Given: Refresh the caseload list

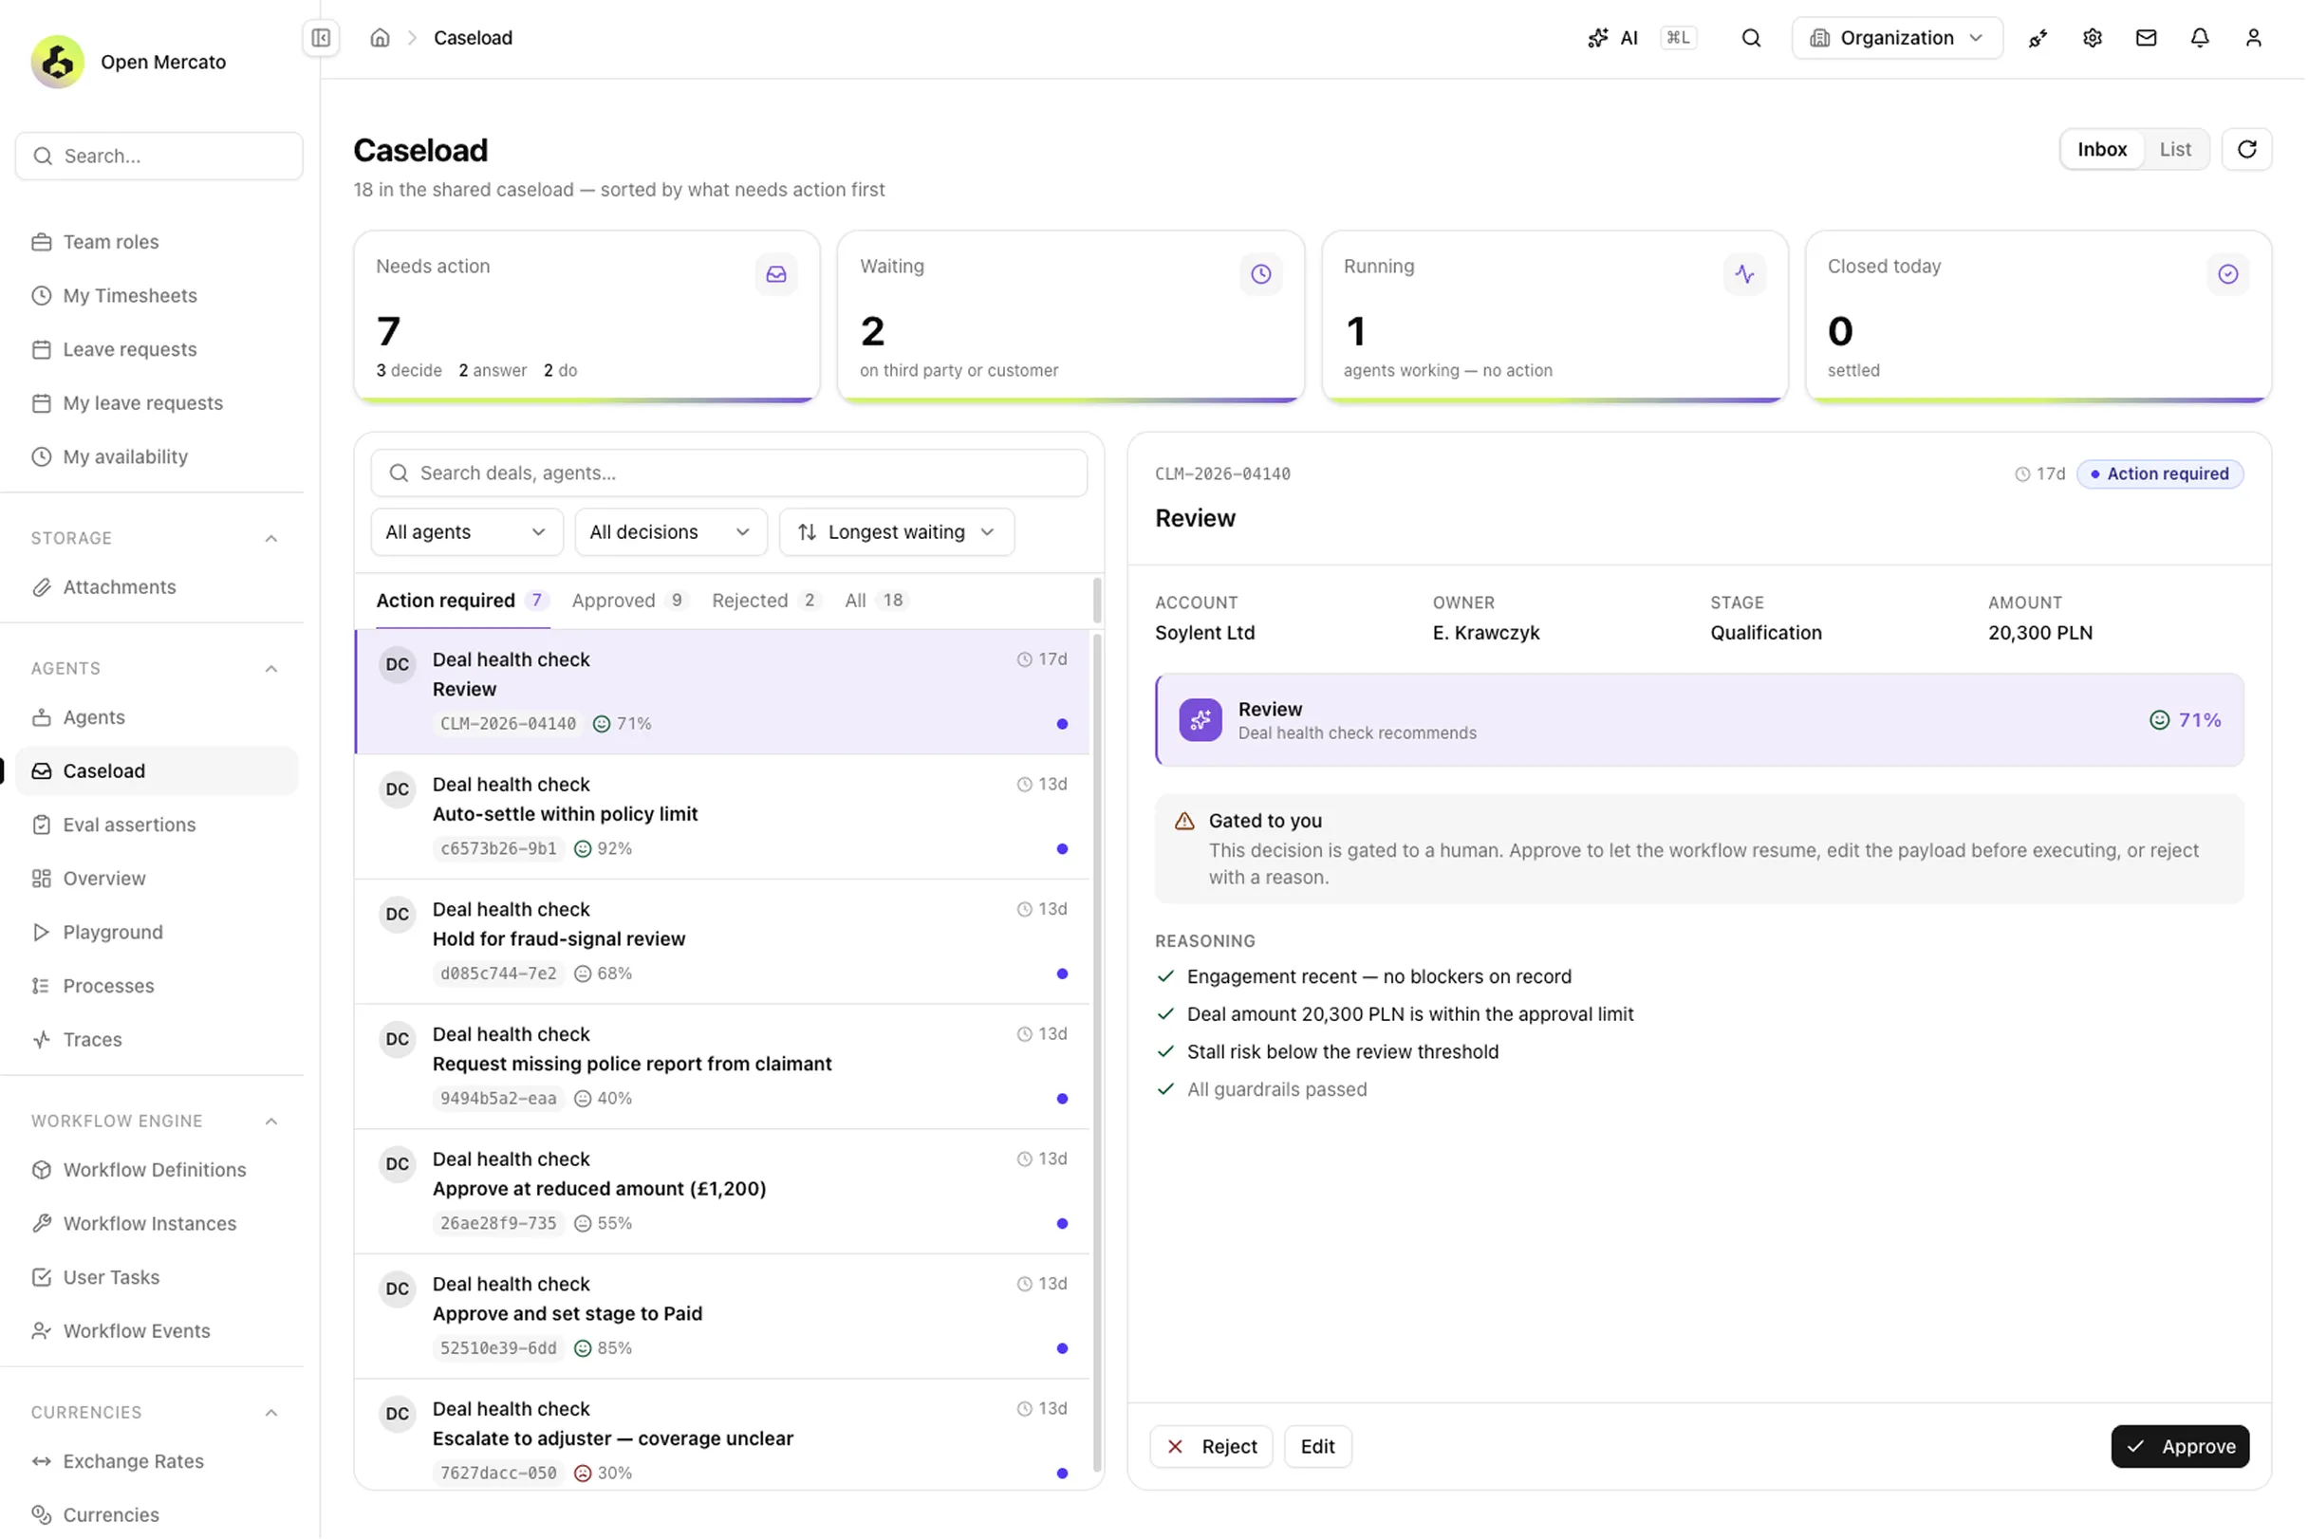Looking at the screenshot, I should (x=2247, y=149).
